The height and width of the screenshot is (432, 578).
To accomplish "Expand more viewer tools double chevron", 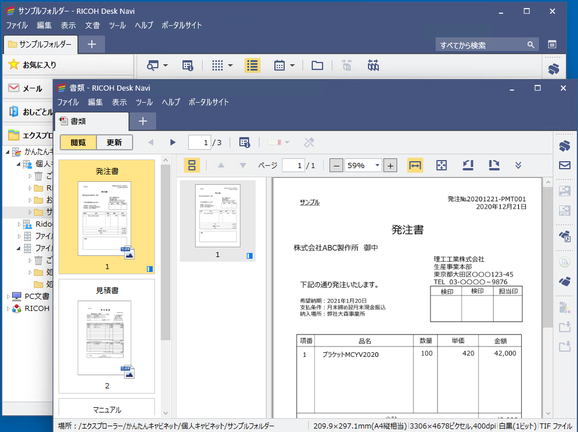I will click(518, 165).
